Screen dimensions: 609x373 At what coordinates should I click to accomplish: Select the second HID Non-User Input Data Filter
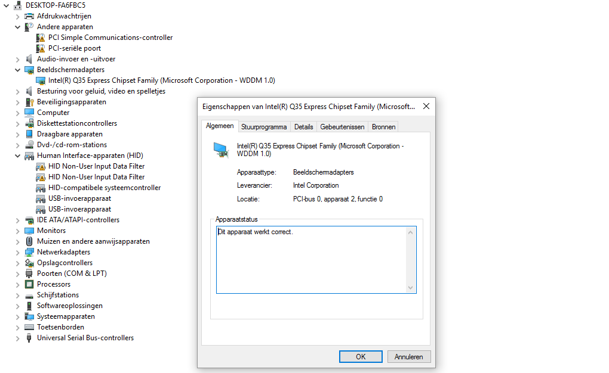96,177
